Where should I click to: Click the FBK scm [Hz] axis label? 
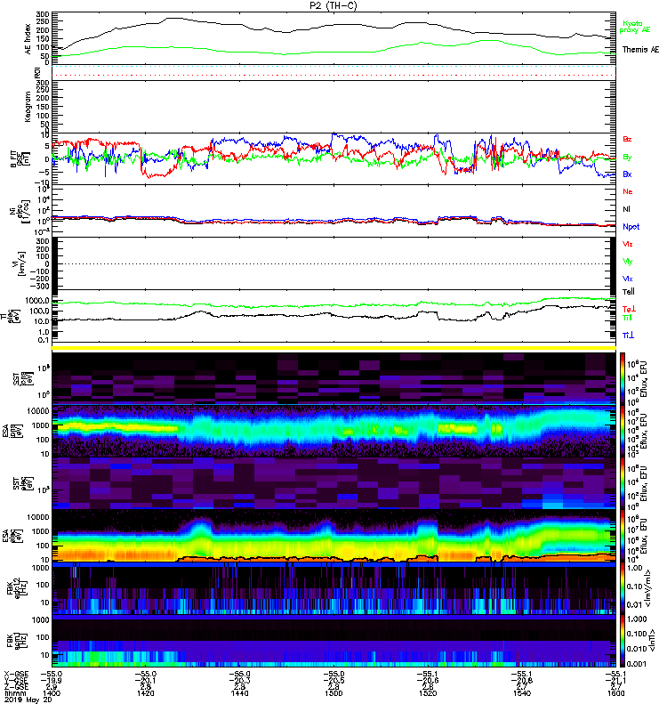pos(17,640)
